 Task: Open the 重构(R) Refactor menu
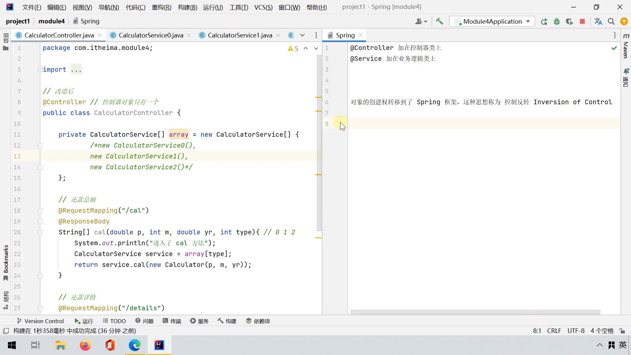(x=161, y=7)
